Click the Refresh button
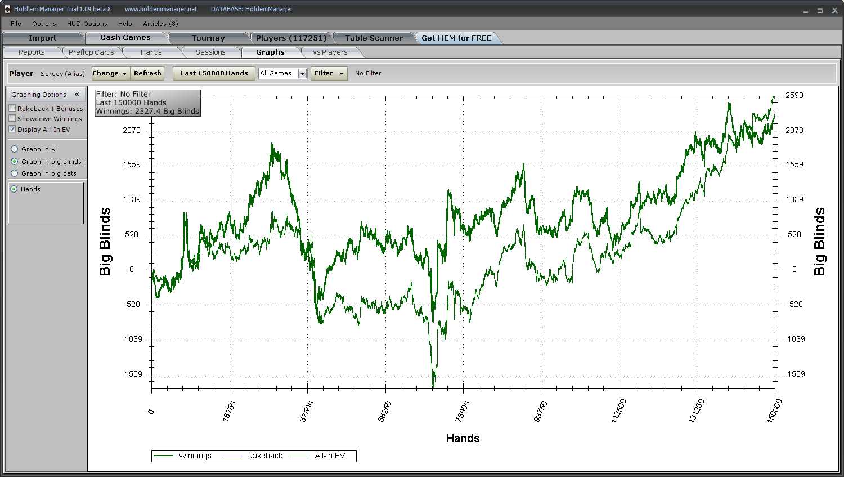Screen dimensions: 844x477 (147, 73)
